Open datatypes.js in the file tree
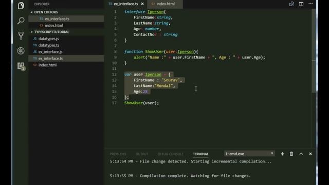329x185 pixels. 66,39
